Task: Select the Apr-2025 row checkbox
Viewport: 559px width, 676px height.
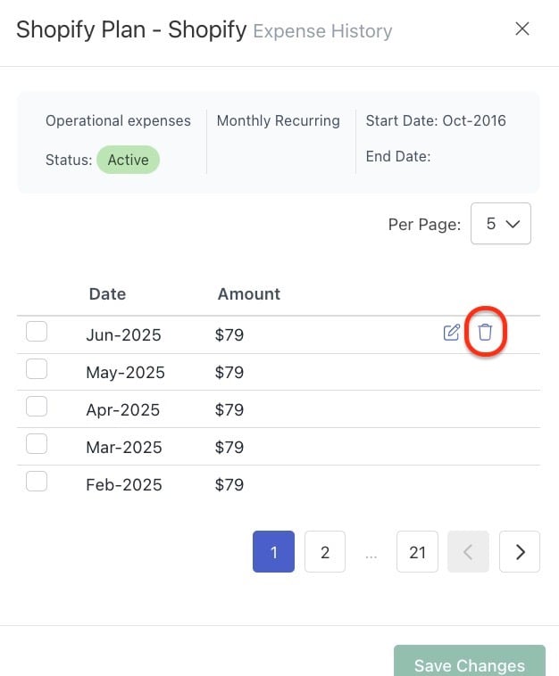Action: [x=37, y=407]
